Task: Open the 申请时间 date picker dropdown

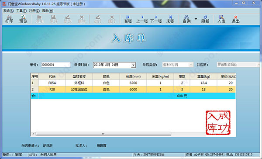Action: pyautogui.click(x=133, y=65)
